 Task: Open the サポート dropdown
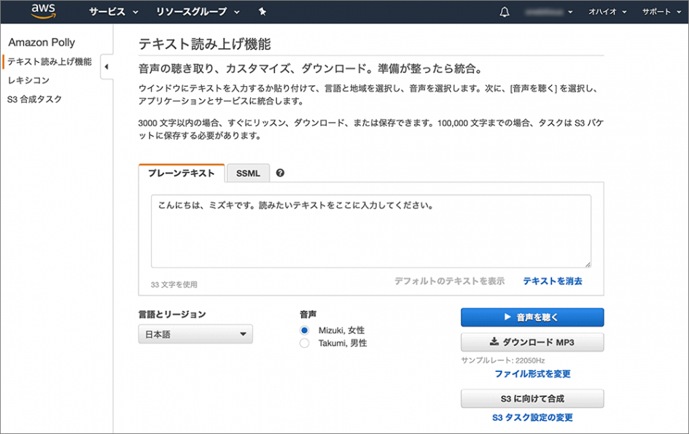tap(661, 12)
